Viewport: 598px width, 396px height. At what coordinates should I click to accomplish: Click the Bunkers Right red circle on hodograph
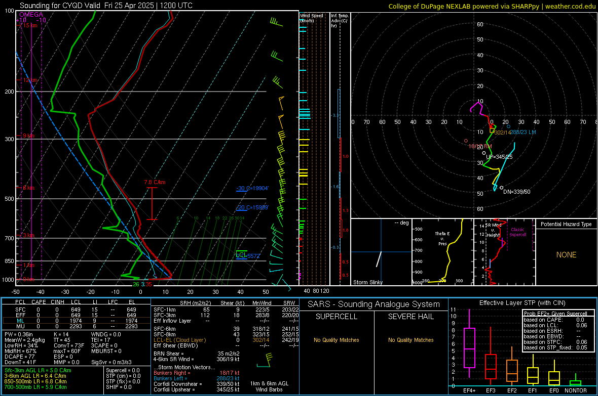coord(466,141)
